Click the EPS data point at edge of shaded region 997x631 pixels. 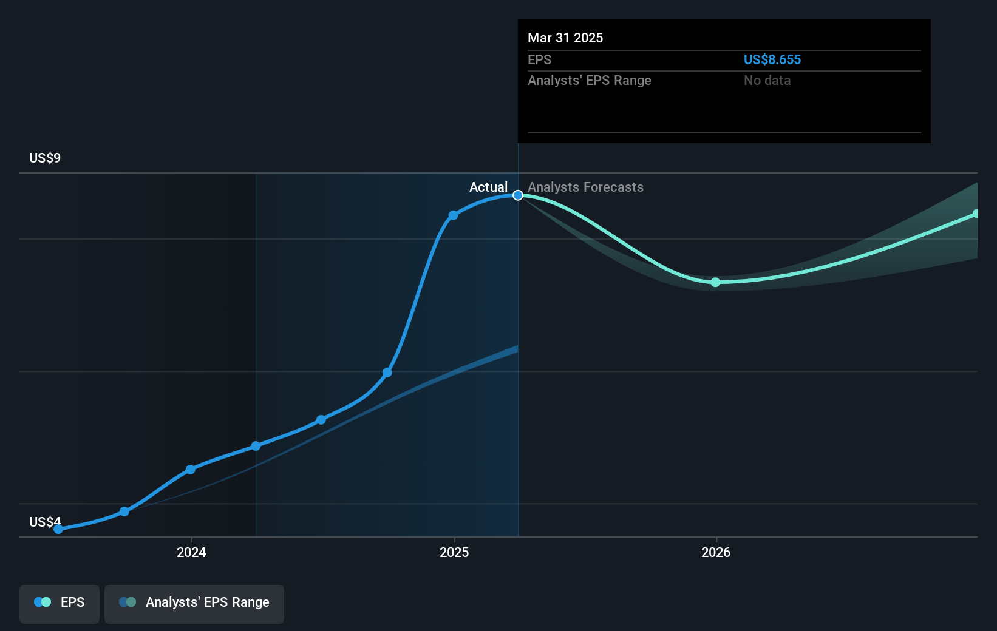point(256,446)
